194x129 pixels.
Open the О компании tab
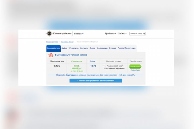click(102, 48)
